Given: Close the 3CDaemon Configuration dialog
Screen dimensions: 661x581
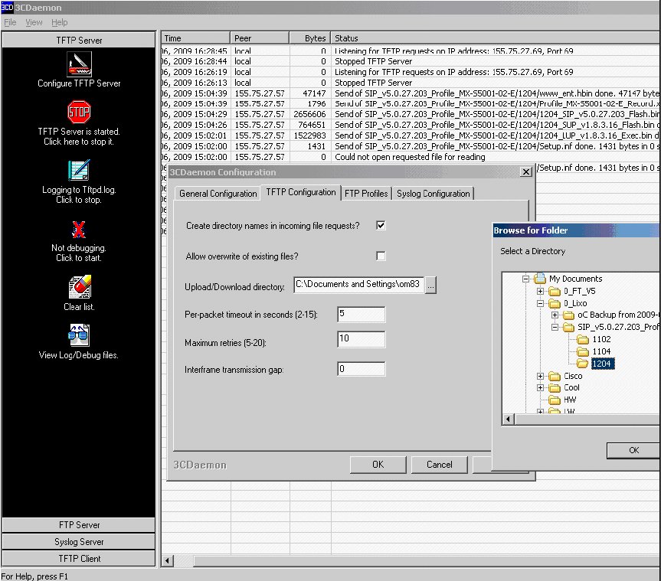Looking at the screenshot, I should 526,172.
